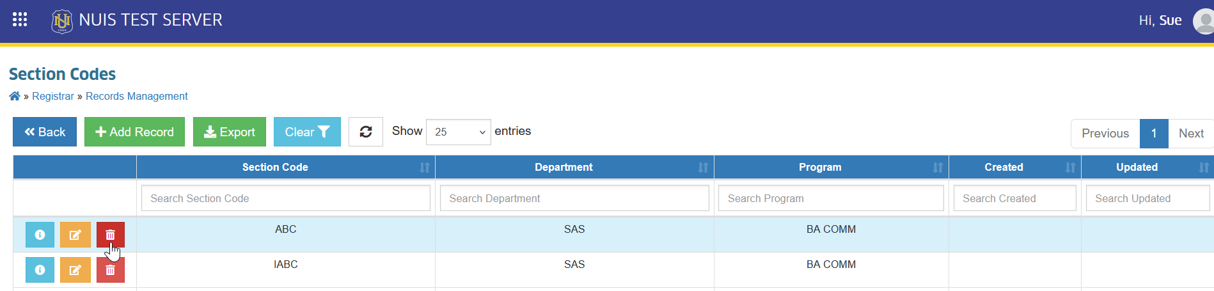Image resolution: width=1214 pixels, height=291 pixels.
Task: Sort by Department column arrows
Action: tap(703, 168)
